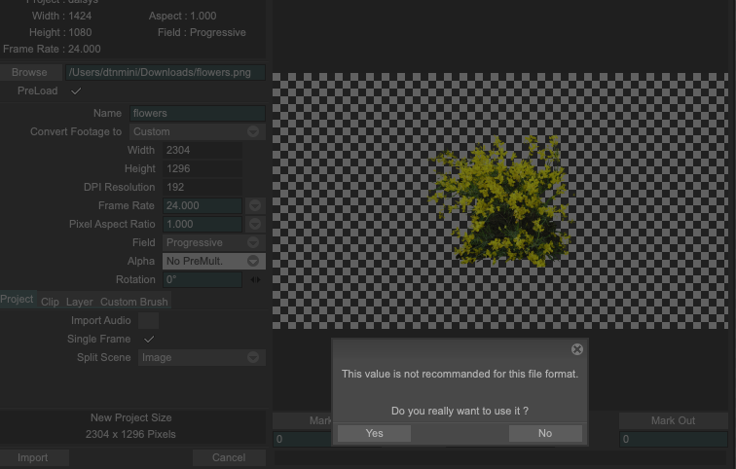The height and width of the screenshot is (469, 736).
Task: Click the "Width : 1424" project info
Action: point(61,16)
